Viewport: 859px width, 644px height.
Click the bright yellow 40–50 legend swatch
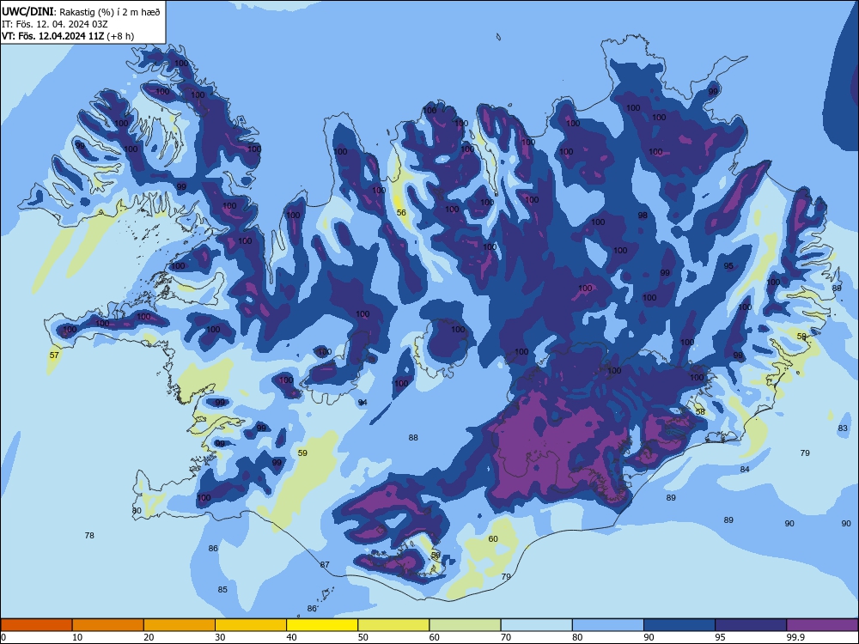[x=322, y=625]
